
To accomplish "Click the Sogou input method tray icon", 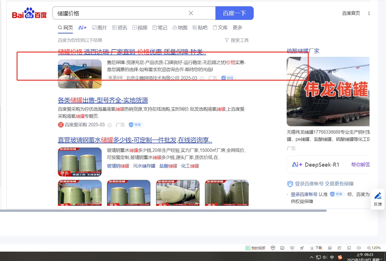I will 340,257.
